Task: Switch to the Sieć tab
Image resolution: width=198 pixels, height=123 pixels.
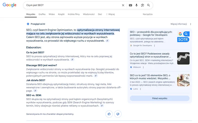Action: 100,14
